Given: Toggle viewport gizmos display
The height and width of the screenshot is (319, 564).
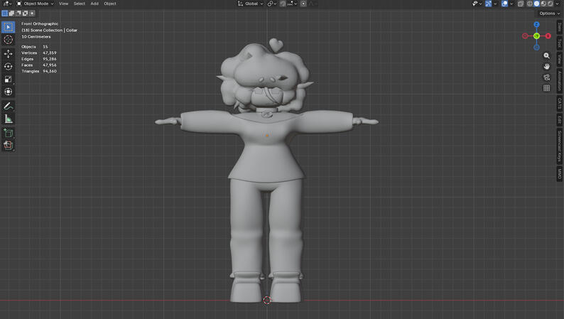Looking at the screenshot, I should (x=488, y=4).
